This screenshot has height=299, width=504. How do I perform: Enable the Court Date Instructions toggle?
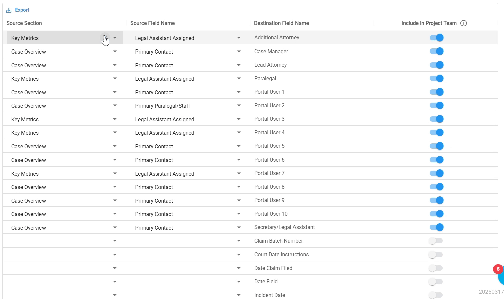tap(436, 255)
